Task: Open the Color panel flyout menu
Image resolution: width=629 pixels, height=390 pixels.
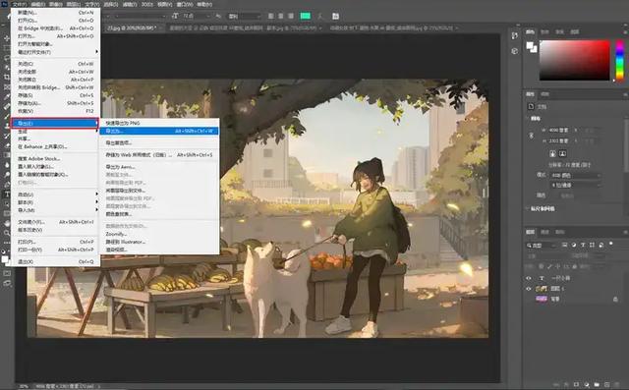Action: [x=625, y=31]
